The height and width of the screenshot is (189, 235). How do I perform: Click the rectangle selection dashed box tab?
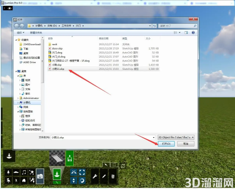114,165
